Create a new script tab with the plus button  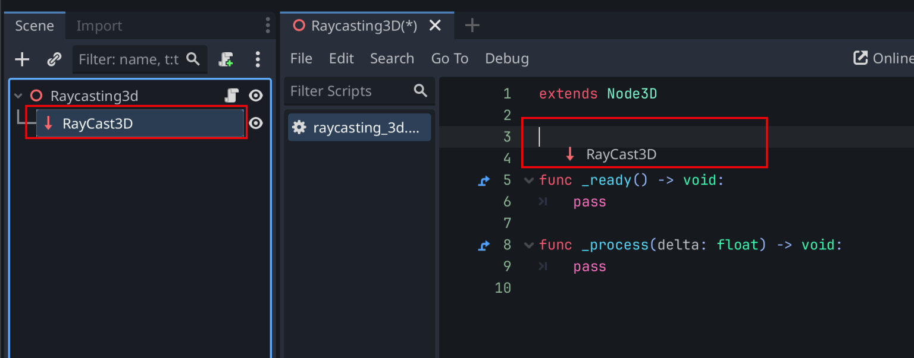click(x=471, y=25)
